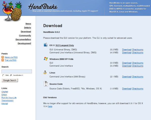
Task: Click the Google Search button
Action: pyautogui.click(x=10, y=80)
